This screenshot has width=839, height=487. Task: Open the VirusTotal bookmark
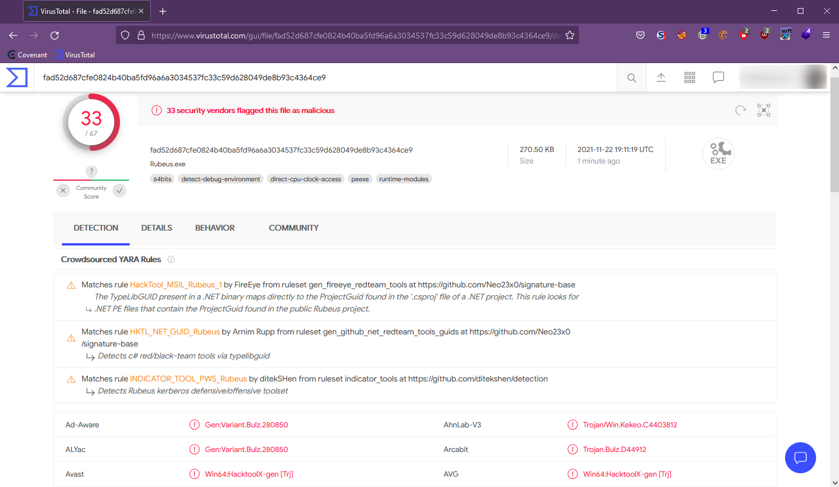click(x=75, y=55)
